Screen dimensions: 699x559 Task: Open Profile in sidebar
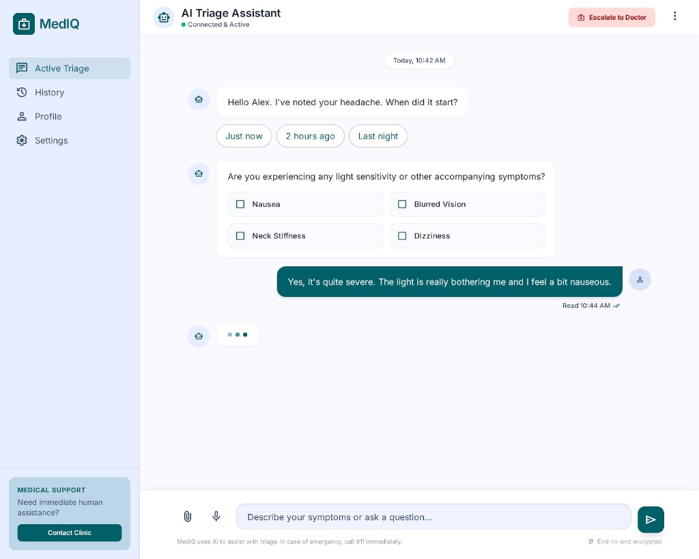coord(70,116)
